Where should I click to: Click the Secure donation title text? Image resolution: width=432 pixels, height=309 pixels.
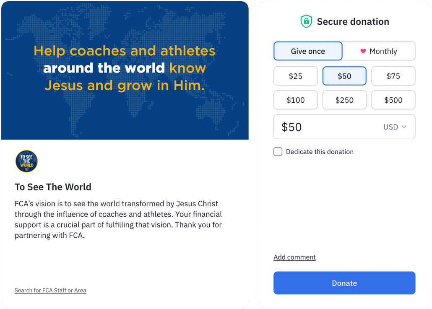click(353, 21)
